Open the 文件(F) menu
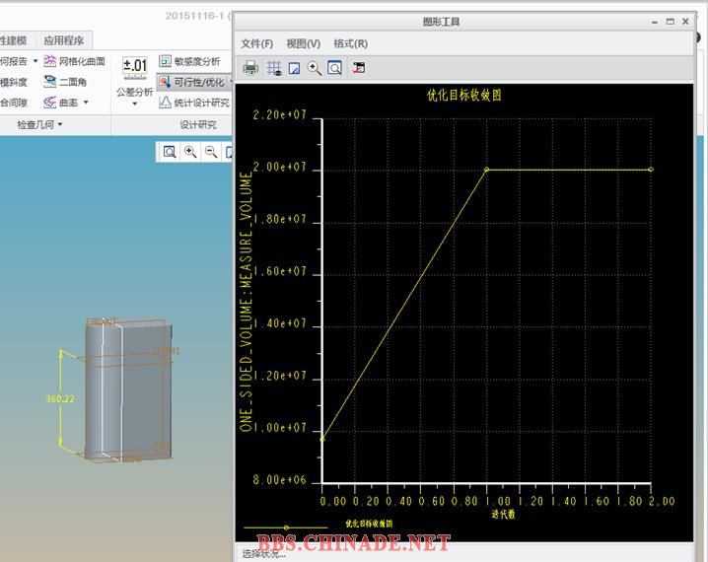This screenshot has height=562, width=708. (256, 43)
